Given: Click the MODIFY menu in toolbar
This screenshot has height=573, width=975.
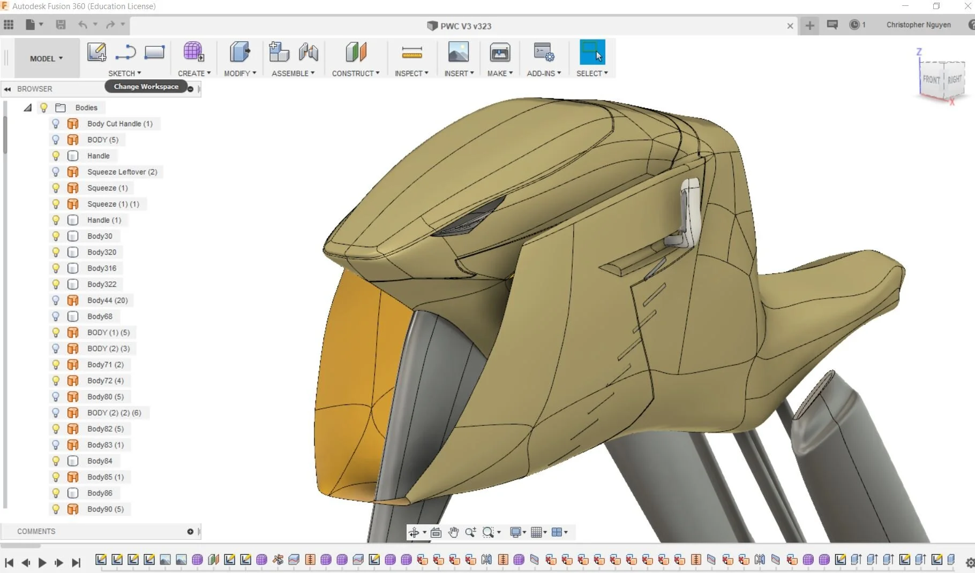Looking at the screenshot, I should pos(240,73).
